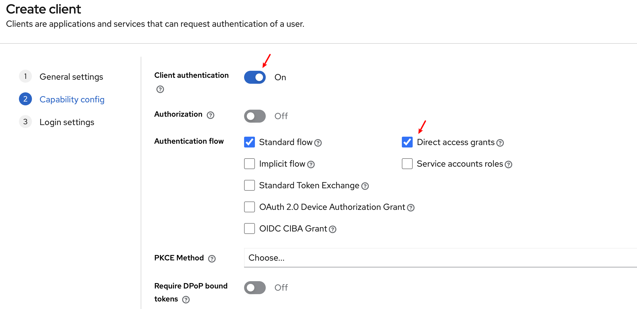Go to the Login settings step
This screenshot has height=309, width=637.
click(67, 122)
